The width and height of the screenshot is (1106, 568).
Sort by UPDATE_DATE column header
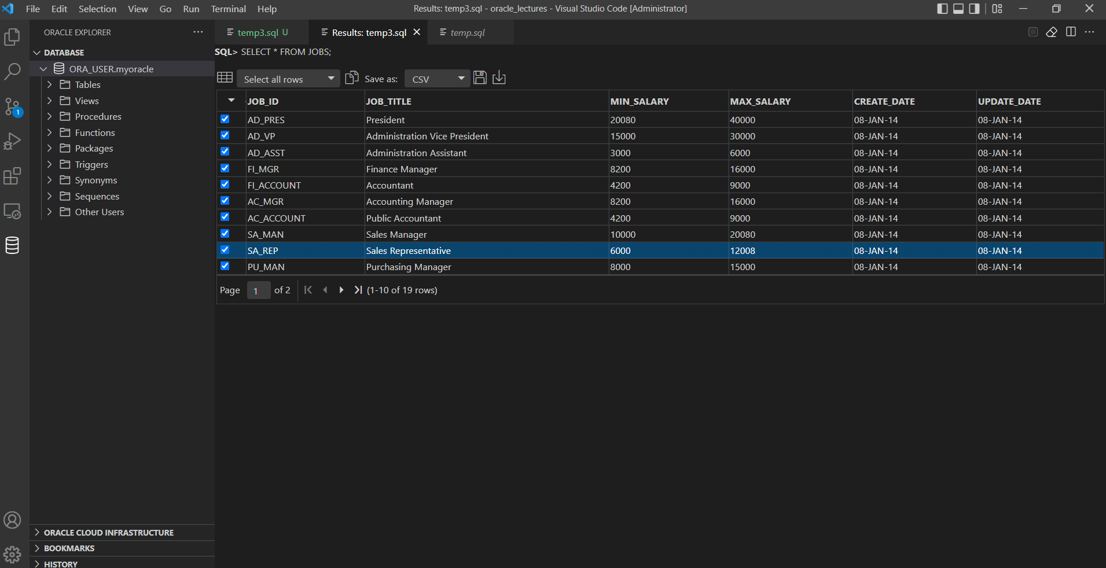[1040, 101]
